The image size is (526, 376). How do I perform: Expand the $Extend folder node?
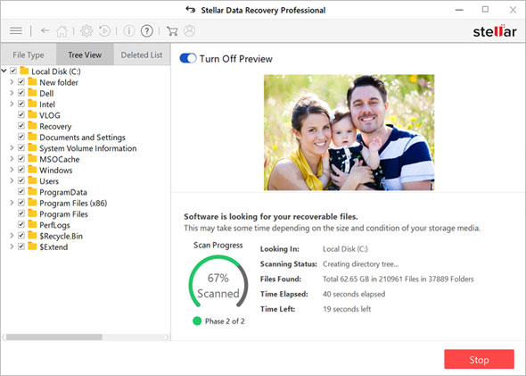coord(12,246)
